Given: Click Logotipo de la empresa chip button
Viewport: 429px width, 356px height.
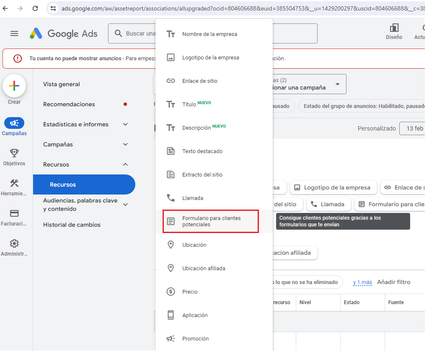Looking at the screenshot, I should click(333, 187).
